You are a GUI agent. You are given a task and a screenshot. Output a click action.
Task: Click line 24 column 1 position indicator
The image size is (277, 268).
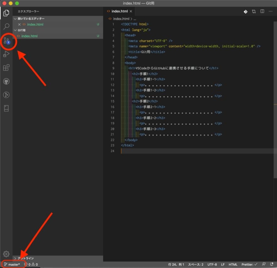(176, 265)
